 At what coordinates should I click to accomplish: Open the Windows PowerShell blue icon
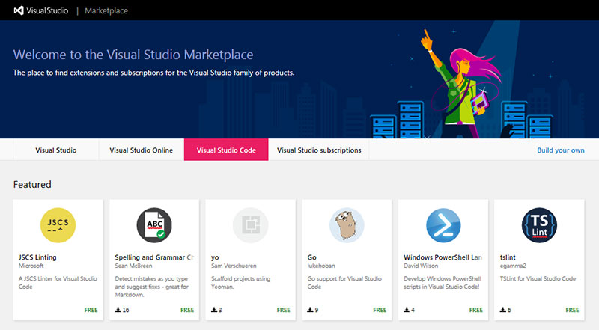[x=443, y=225]
